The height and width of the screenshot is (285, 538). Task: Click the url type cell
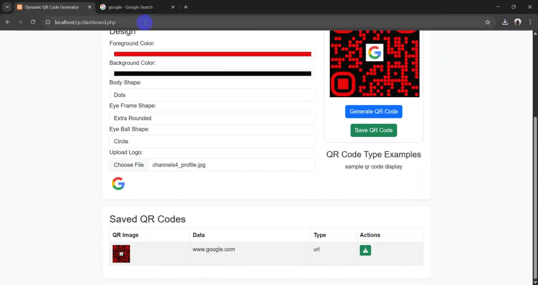pos(334,254)
